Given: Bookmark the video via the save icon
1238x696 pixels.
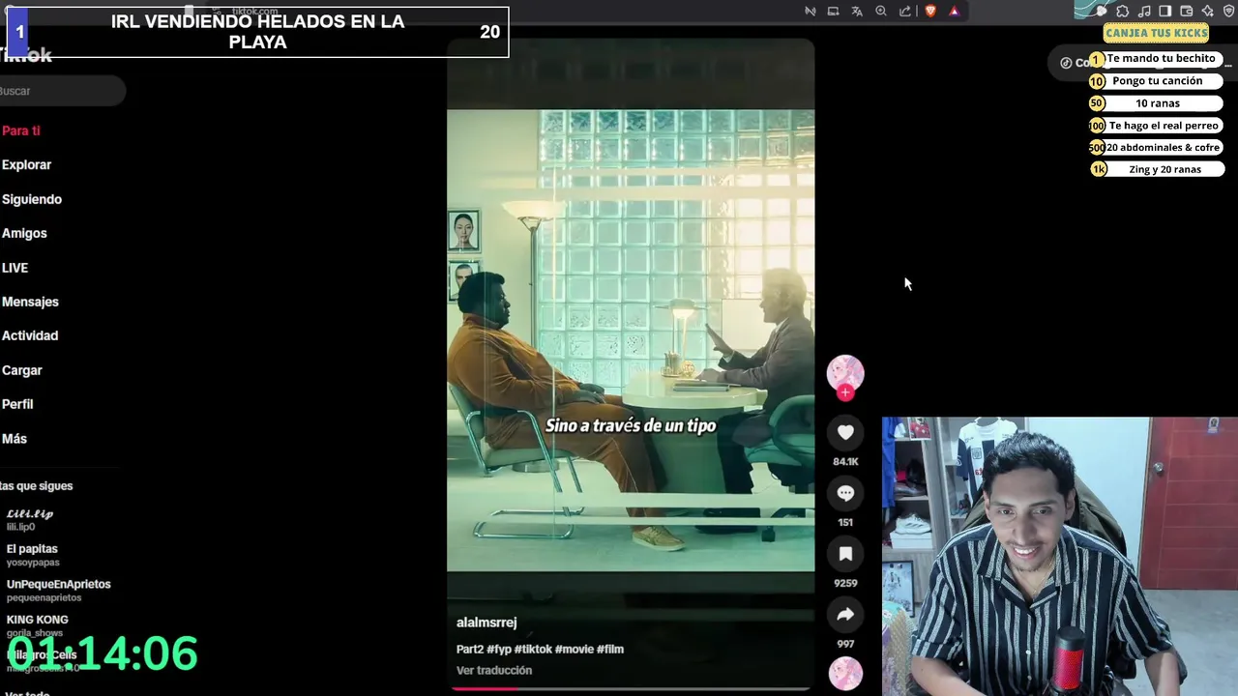Looking at the screenshot, I should [x=845, y=554].
